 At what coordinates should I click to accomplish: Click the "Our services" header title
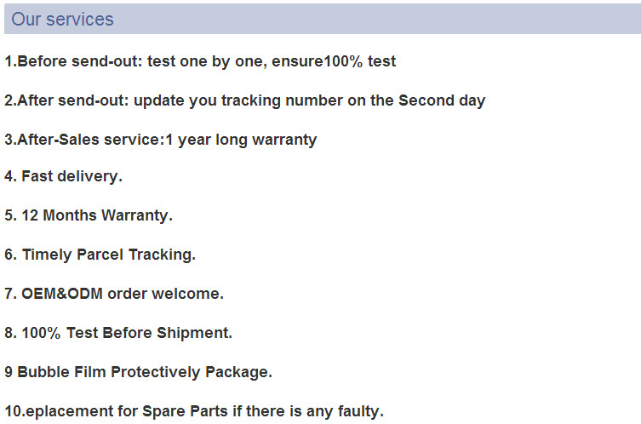62,19
